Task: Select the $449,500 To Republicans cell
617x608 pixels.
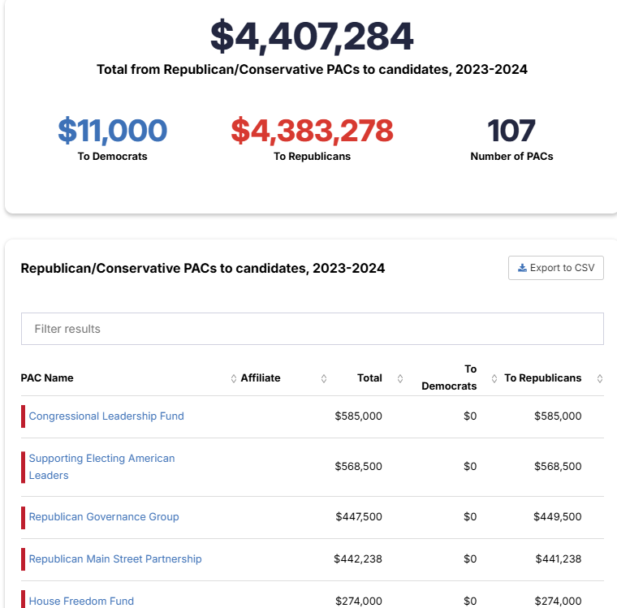Action: coord(557,517)
